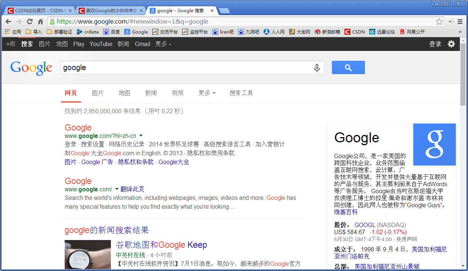This screenshot has height=271, width=468.
Task: Reload the page with the refresh icon
Action: pyautogui.click(x=30, y=21)
